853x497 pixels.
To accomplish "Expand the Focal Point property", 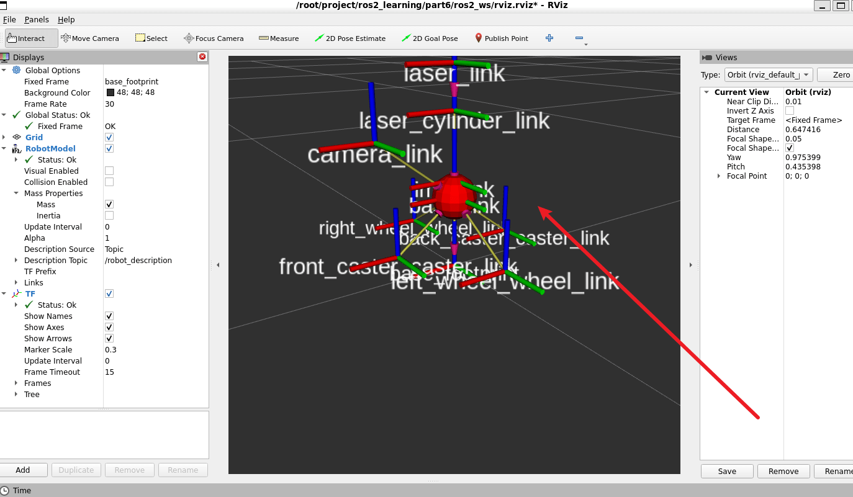I will 719,176.
